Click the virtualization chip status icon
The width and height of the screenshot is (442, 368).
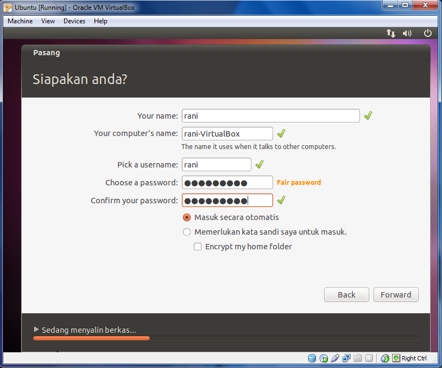coord(369,358)
